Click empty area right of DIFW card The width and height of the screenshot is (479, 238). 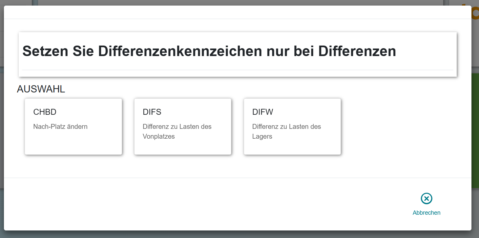tap(400, 126)
